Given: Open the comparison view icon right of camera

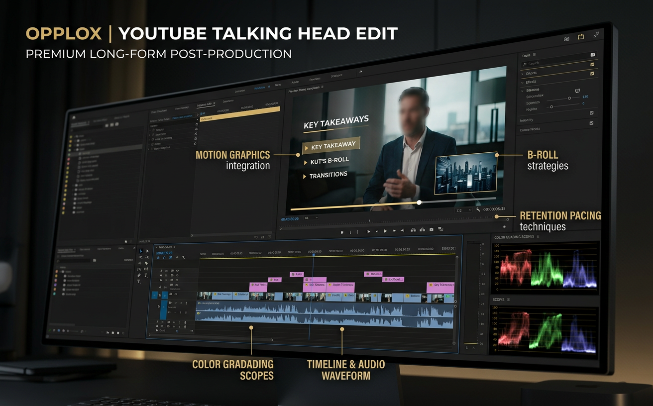Looking at the screenshot, I should point(440,229).
